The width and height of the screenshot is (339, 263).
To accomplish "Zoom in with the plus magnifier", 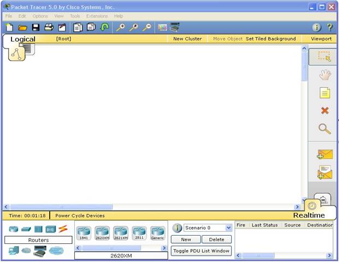I will (120, 27).
